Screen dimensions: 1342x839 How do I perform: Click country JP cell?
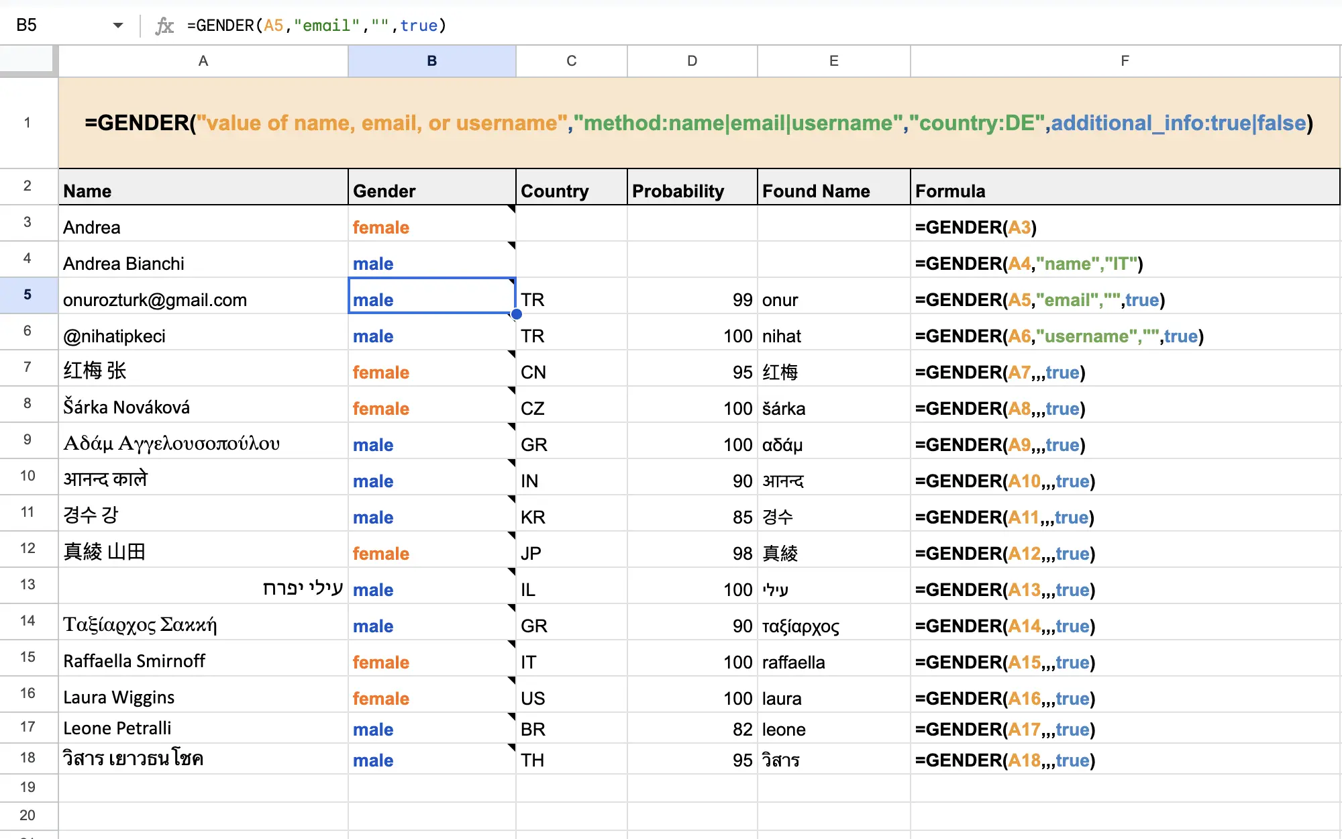(572, 550)
